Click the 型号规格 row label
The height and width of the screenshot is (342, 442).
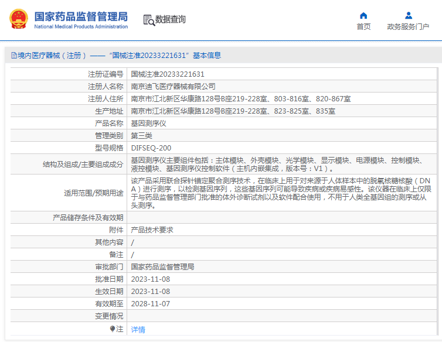pyautogui.click(x=109, y=148)
